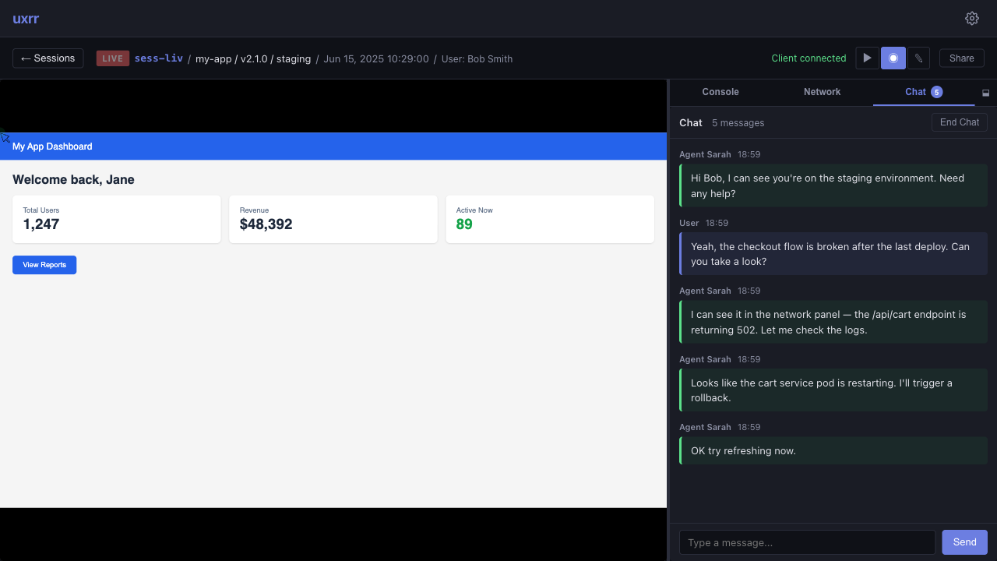This screenshot has height=561, width=997.
Task: Activate the pencil annotation tool
Action: (918, 58)
